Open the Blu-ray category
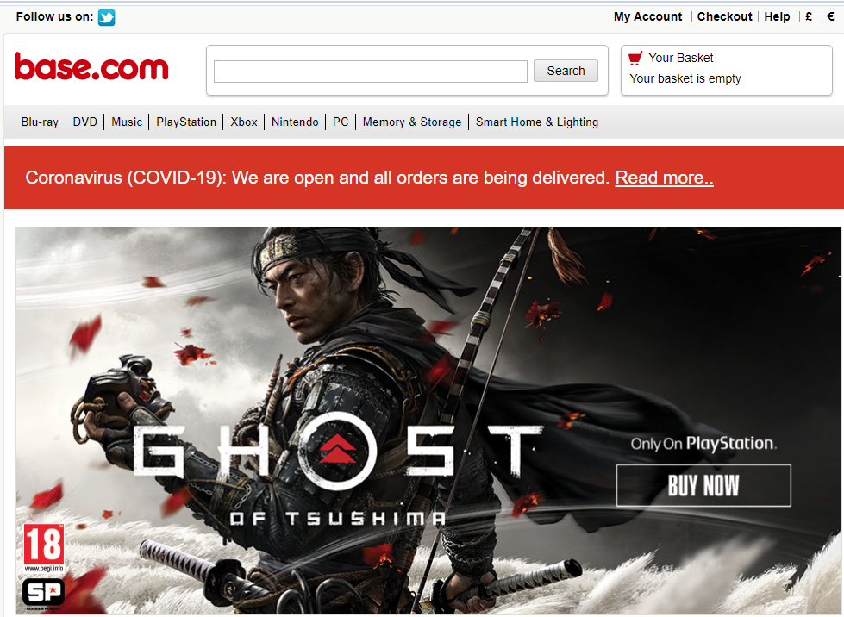This screenshot has width=844, height=617. tap(40, 122)
